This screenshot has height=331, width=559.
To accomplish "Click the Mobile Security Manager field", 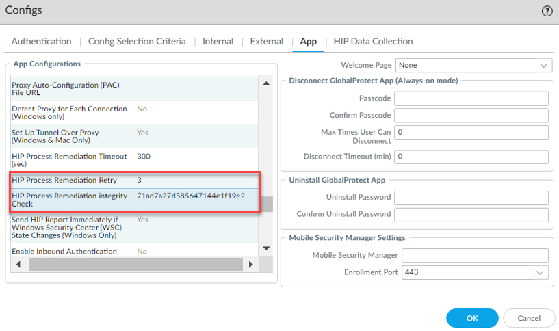I will 475,255.
